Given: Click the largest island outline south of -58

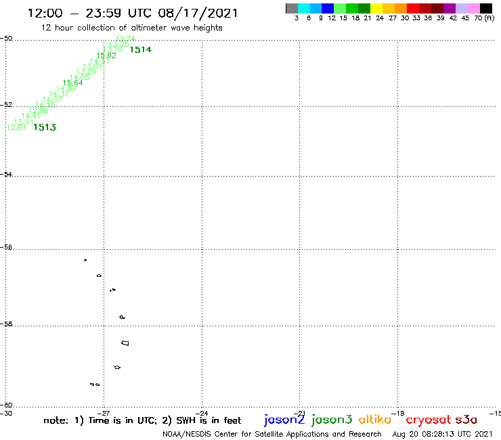Looking at the screenshot, I should 125,343.
